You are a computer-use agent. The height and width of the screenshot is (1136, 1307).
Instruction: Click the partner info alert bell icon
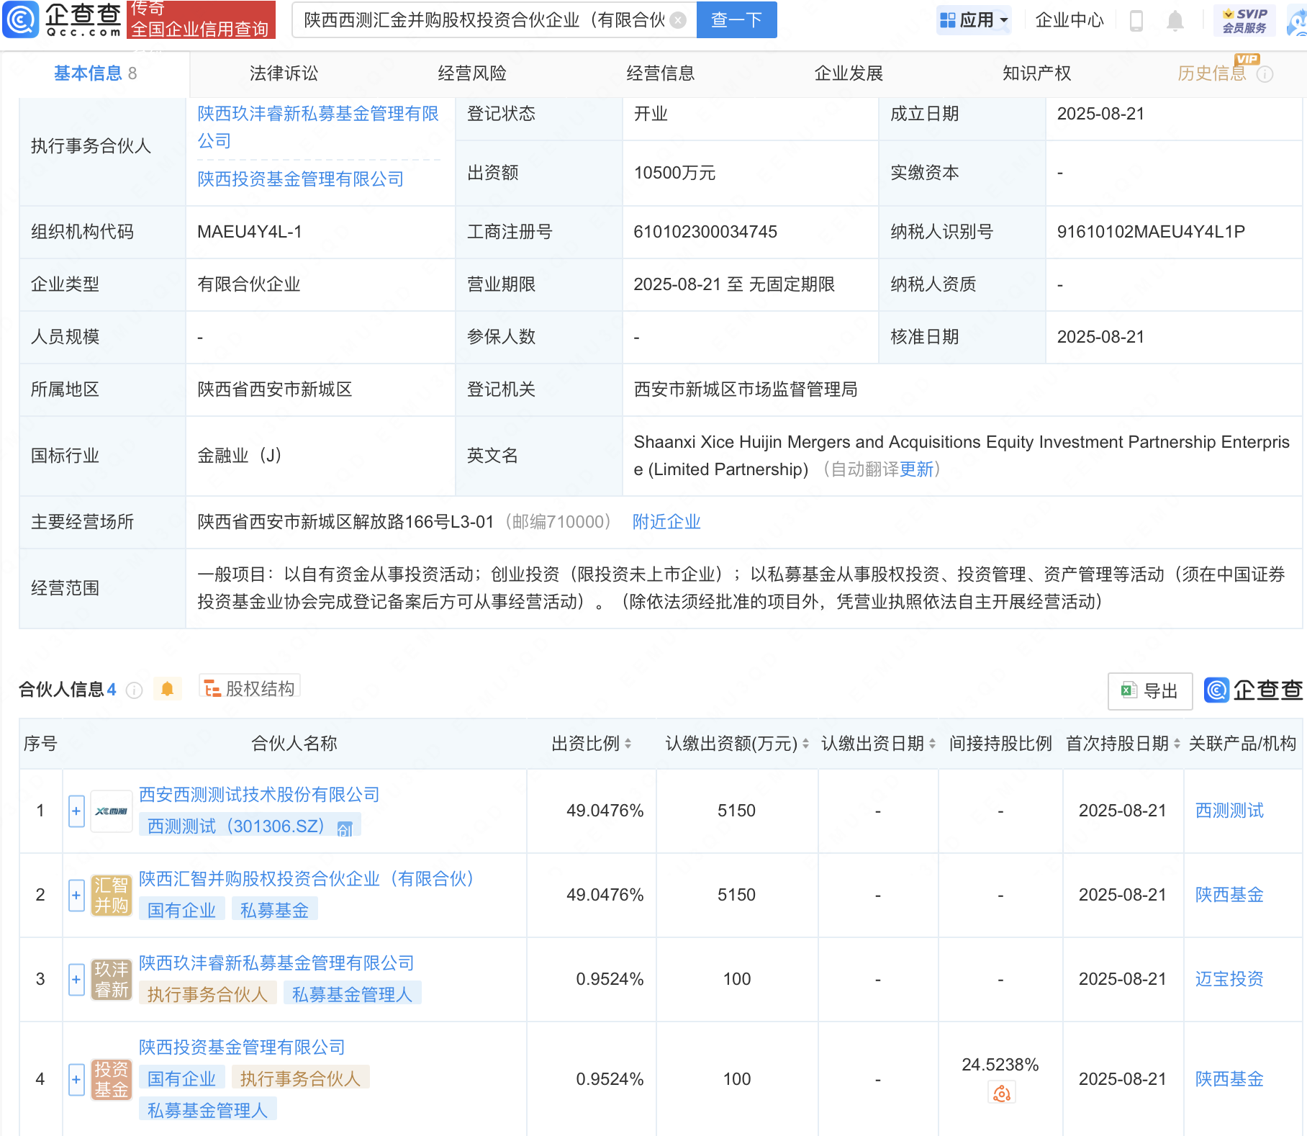click(x=167, y=689)
